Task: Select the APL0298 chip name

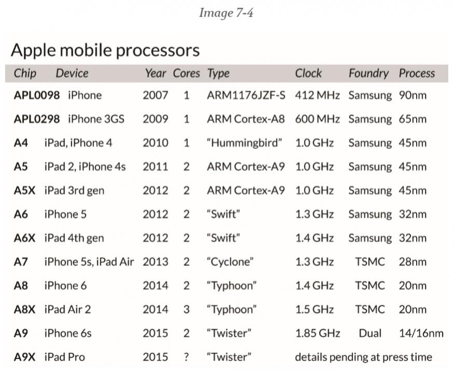Action: click(36, 119)
